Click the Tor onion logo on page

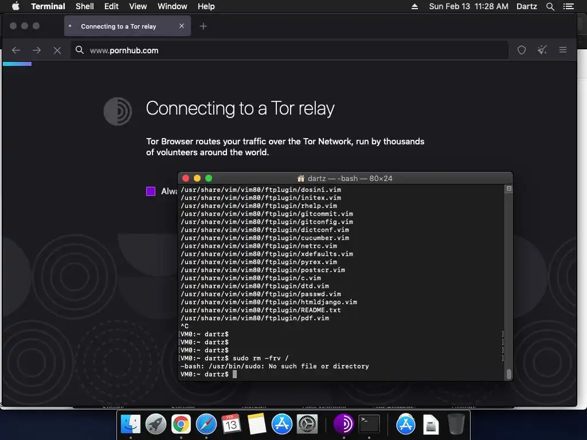pyautogui.click(x=118, y=111)
